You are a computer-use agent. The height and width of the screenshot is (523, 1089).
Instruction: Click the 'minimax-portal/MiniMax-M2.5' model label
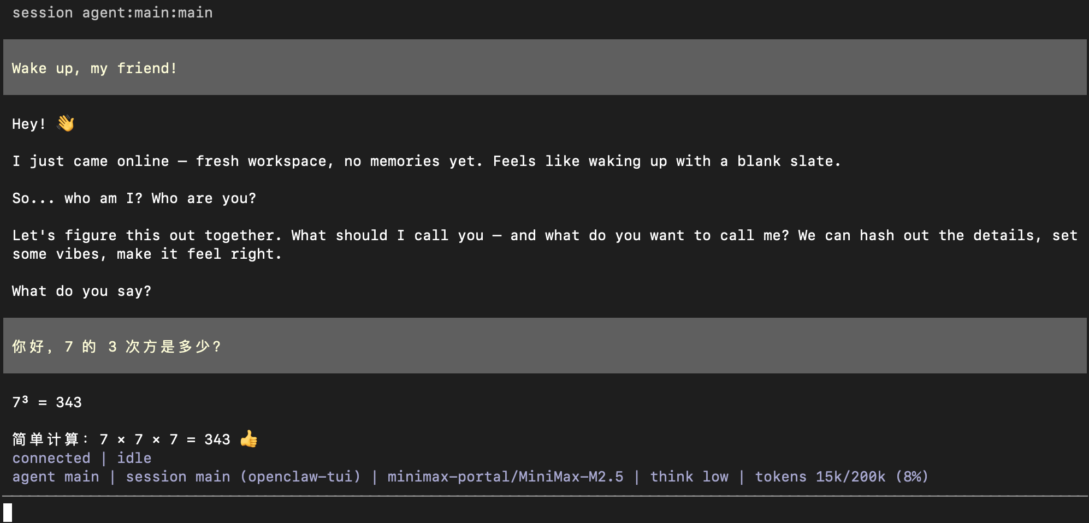(505, 477)
